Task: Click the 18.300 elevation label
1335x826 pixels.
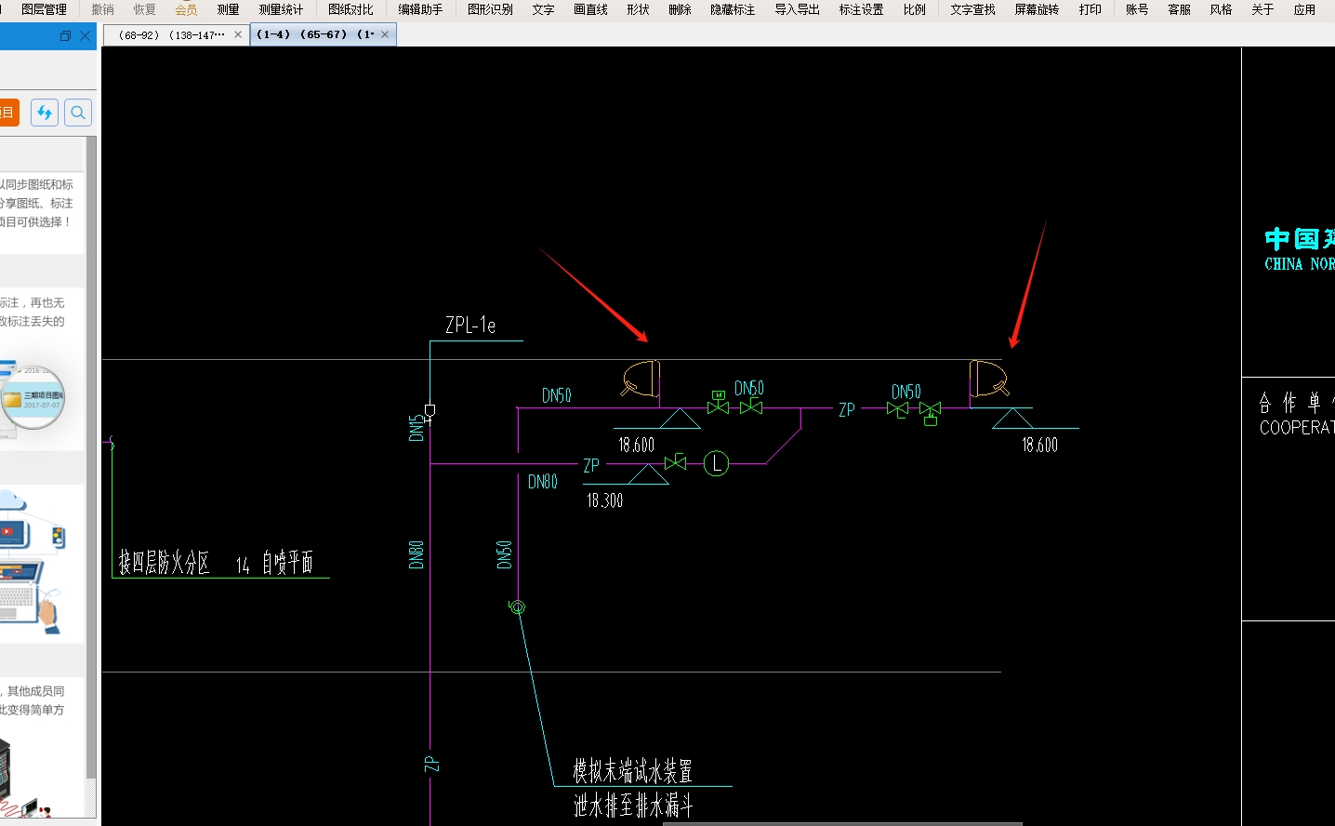Action: click(604, 500)
